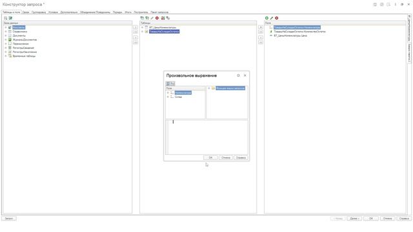Remove all fields from Поля with double back arrow
Image resolution: width=413 pixels, height=232 pixels.
pos(261,42)
